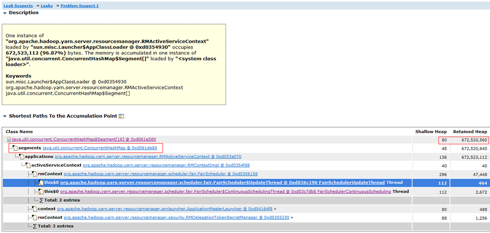
Task: Click the object icon before FairScheduler rmContext
Action: point(34,174)
